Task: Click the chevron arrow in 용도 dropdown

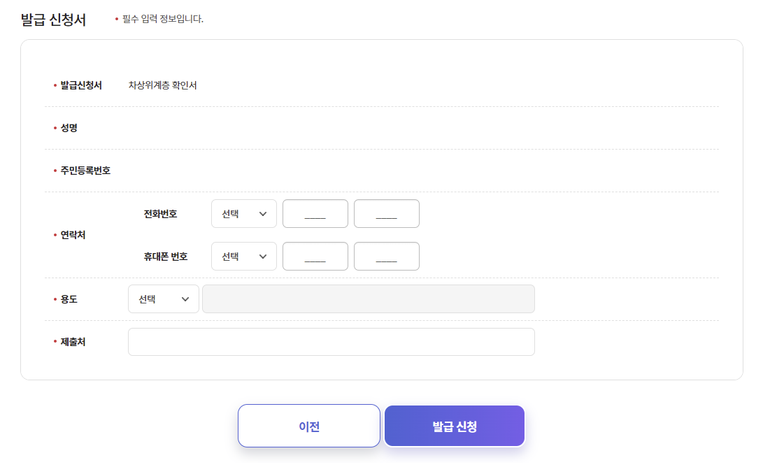Action: pyautogui.click(x=185, y=299)
